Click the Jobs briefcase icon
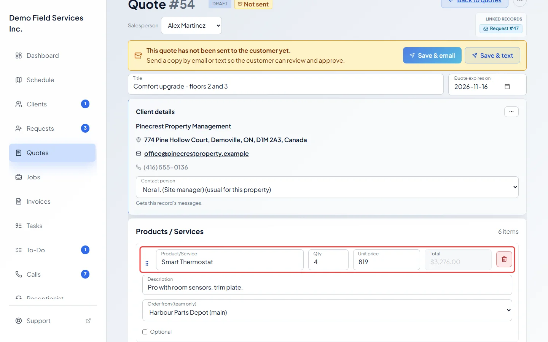Image resolution: width=548 pixels, height=342 pixels. (x=19, y=177)
